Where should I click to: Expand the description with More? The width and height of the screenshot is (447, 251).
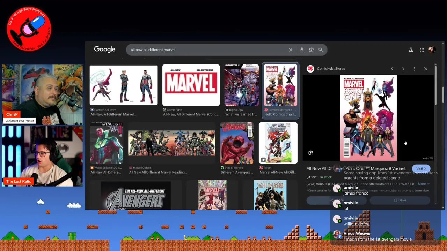point(423,184)
